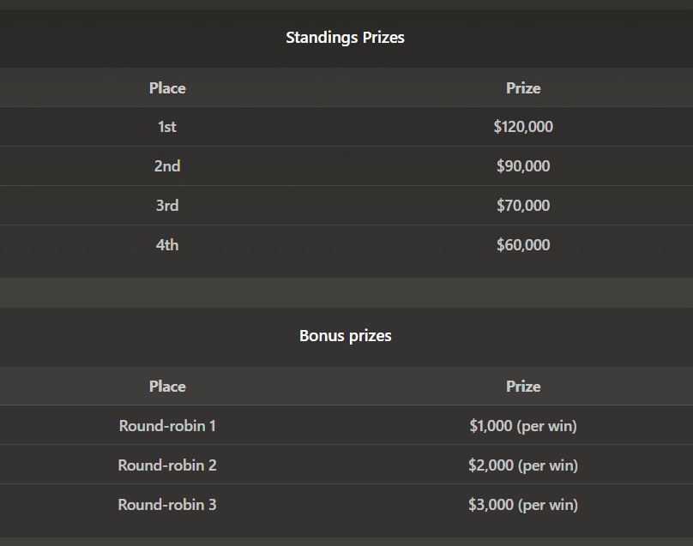Select the $120,000 prize cell

[x=523, y=127]
